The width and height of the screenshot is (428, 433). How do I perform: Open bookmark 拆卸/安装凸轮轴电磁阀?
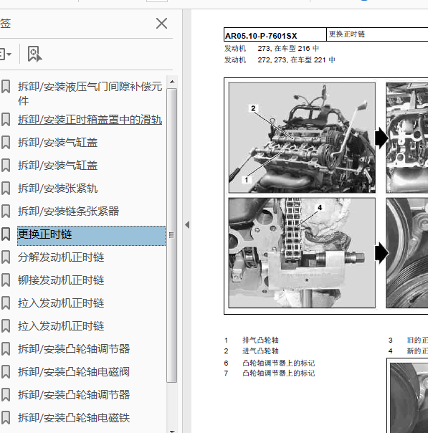pos(74,371)
